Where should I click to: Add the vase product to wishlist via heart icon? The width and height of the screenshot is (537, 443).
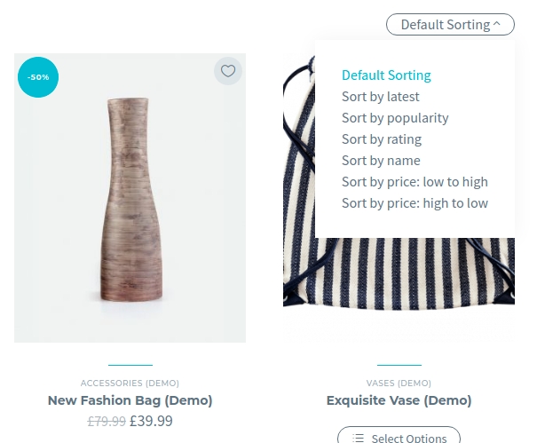point(228,72)
